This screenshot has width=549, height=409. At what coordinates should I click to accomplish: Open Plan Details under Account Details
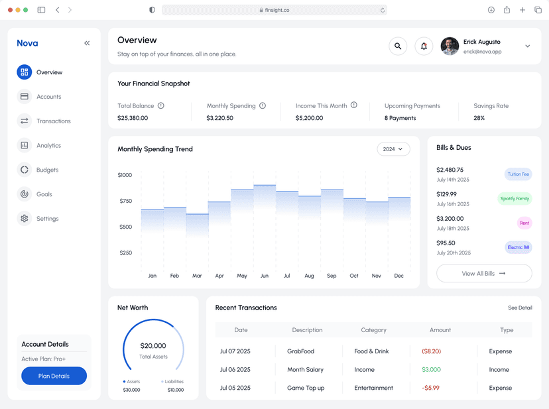54,375
